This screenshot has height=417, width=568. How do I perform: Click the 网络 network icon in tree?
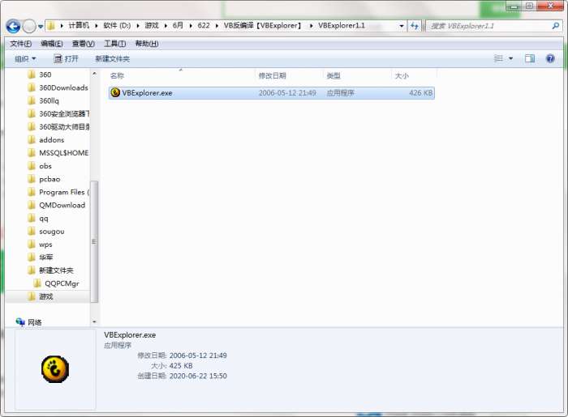tap(20, 321)
